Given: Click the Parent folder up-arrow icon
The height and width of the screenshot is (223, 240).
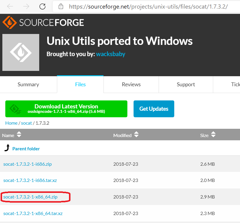Looking at the screenshot, I should point(7,148).
